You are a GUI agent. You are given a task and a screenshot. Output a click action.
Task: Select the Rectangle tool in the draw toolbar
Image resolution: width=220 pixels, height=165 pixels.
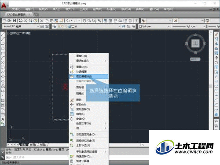(3, 53)
